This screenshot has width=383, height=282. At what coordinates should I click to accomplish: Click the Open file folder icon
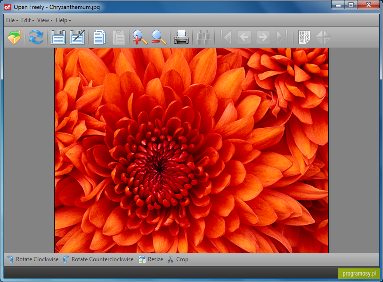[15, 37]
